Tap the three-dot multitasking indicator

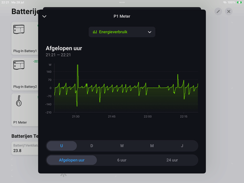pyautogui.click(x=122, y=2)
